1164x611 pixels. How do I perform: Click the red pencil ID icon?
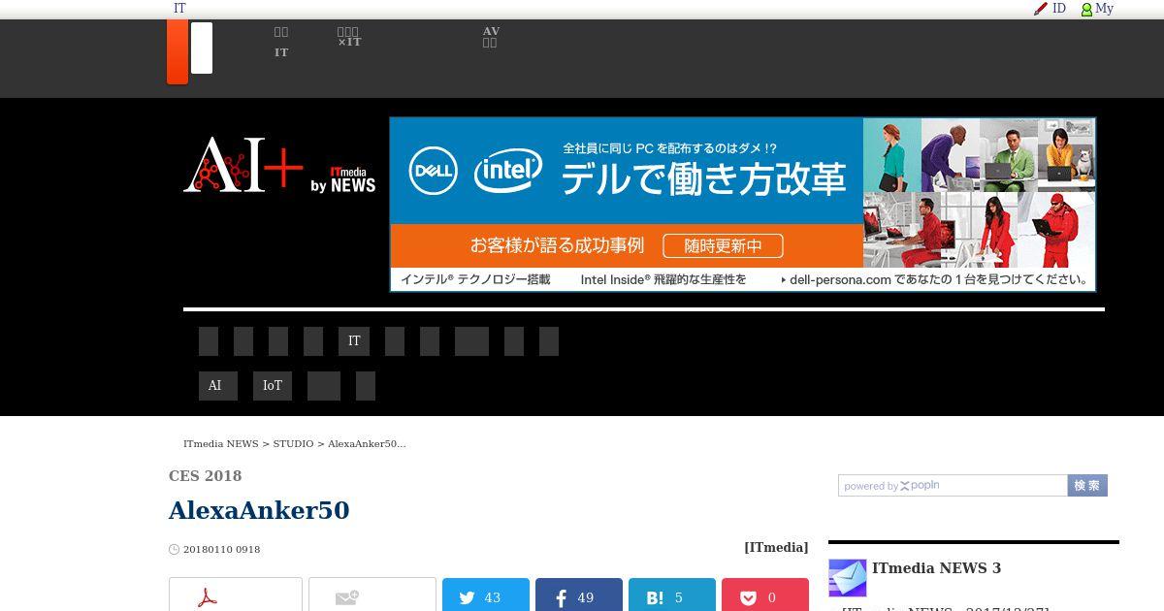1041,9
